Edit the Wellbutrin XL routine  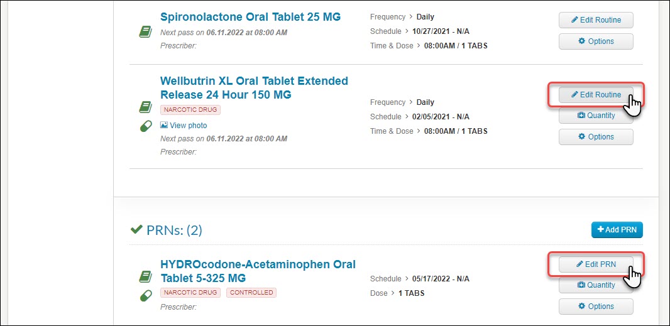coord(596,94)
